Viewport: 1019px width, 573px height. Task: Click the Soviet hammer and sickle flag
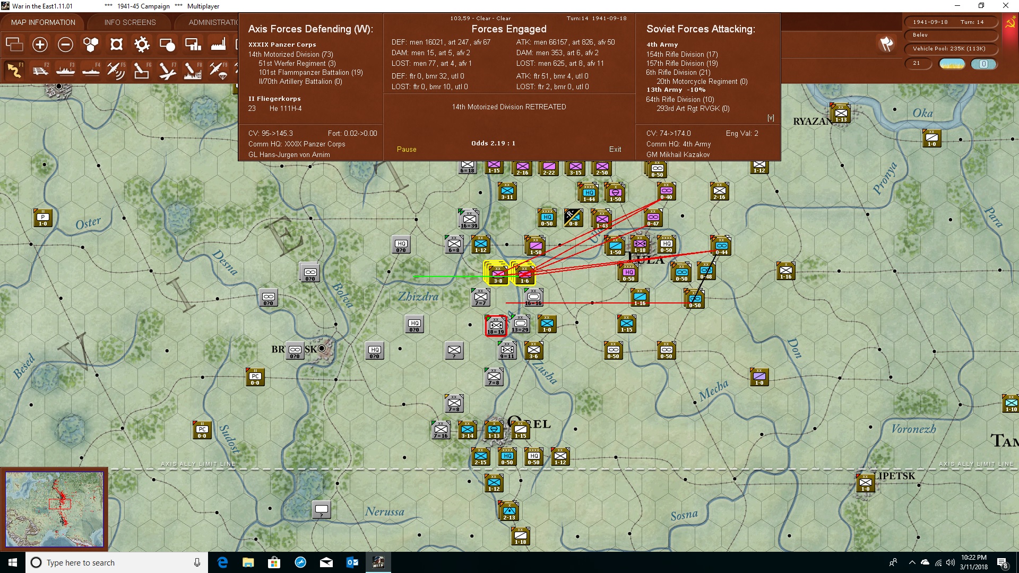point(1010,23)
